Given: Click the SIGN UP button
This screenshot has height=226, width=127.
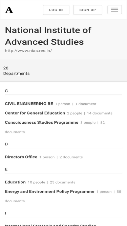Looking at the screenshot, I should pyautogui.click(x=88, y=10).
